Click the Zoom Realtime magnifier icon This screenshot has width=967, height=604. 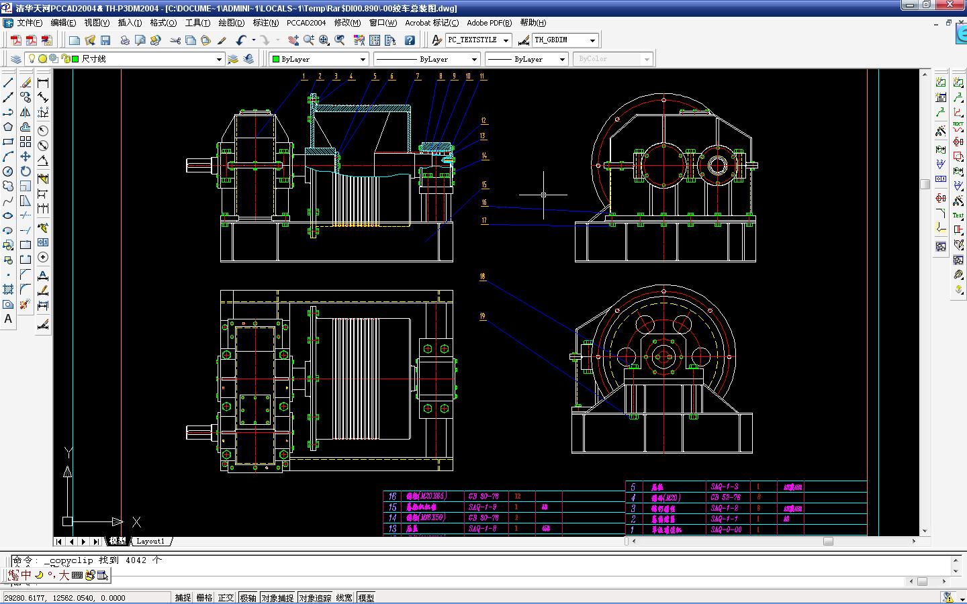[x=309, y=40]
